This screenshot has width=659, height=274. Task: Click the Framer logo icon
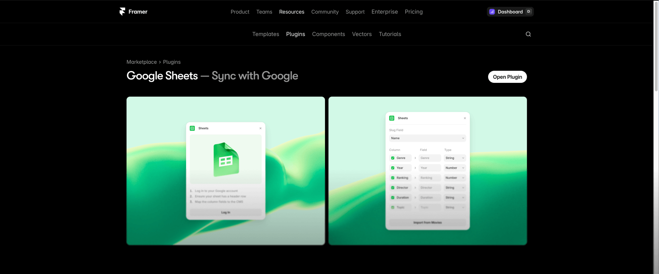(122, 12)
